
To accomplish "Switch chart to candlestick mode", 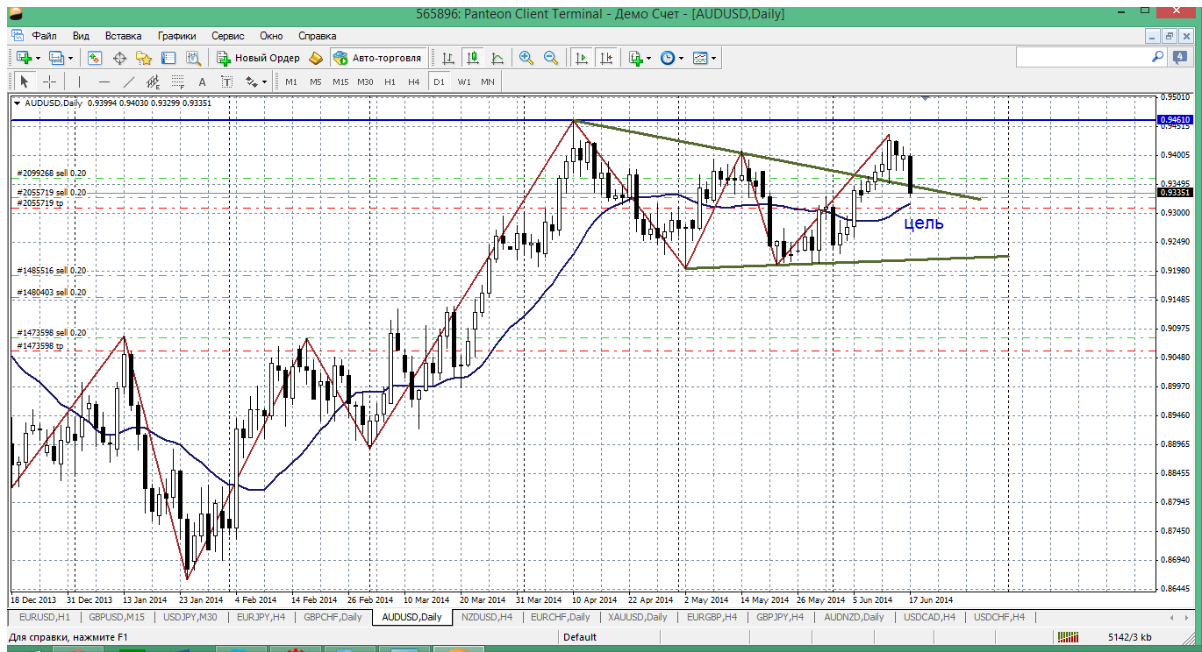I will (473, 58).
